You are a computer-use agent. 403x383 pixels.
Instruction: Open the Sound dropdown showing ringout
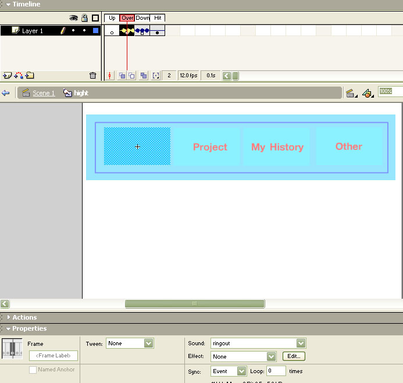point(301,343)
